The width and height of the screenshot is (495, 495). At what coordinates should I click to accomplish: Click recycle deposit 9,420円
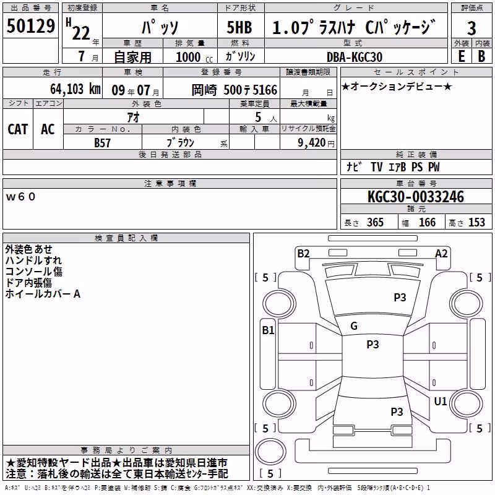[316, 143]
